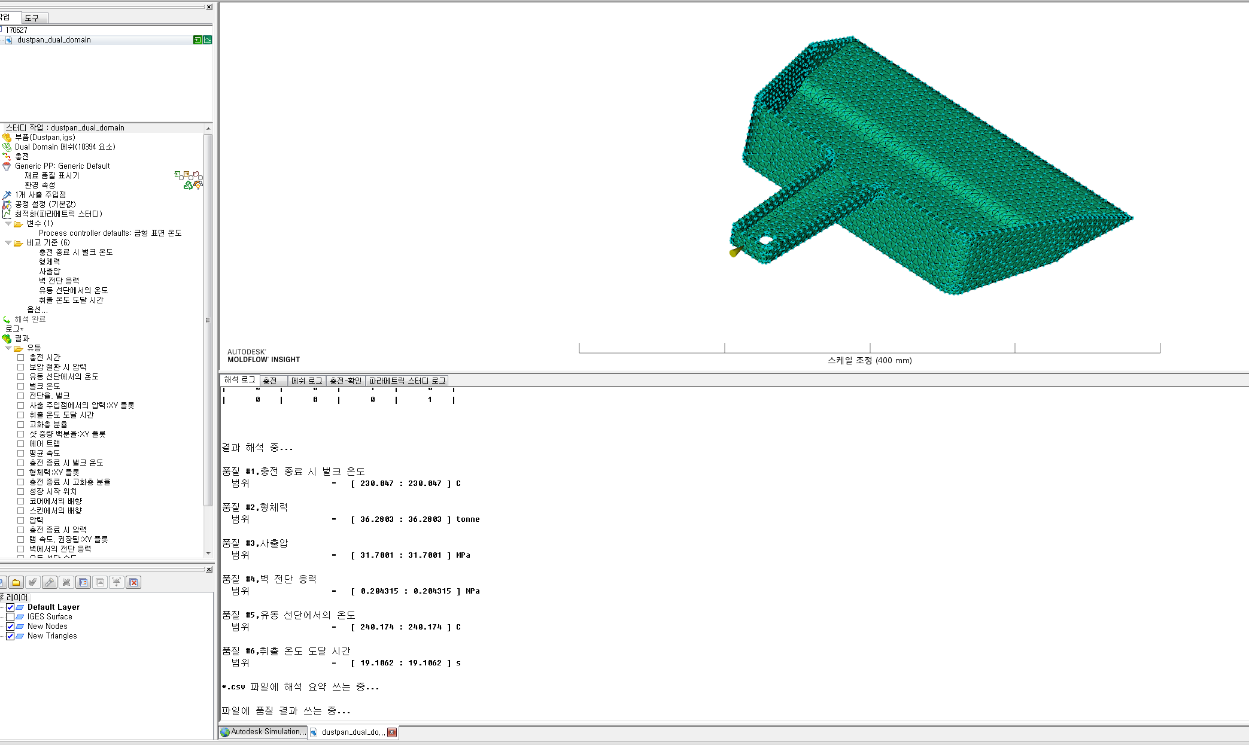
Task: Collapse the 비교 기준 (6) folder
Action: pyautogui.click(x=8, y=243)
